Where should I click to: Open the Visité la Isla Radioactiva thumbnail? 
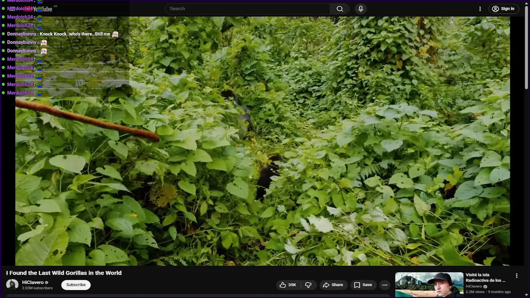point(429,285)
